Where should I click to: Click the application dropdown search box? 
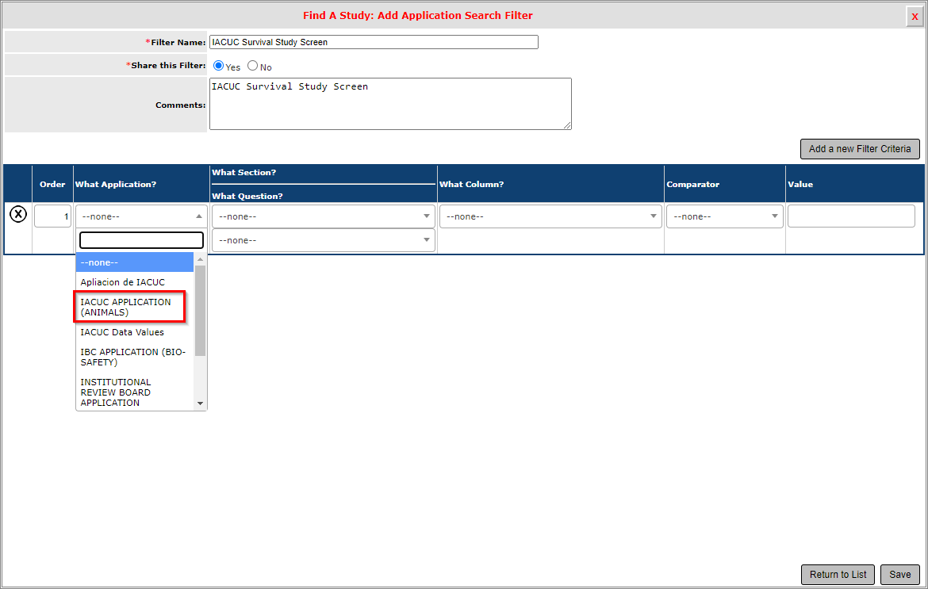tap(141, 239)
